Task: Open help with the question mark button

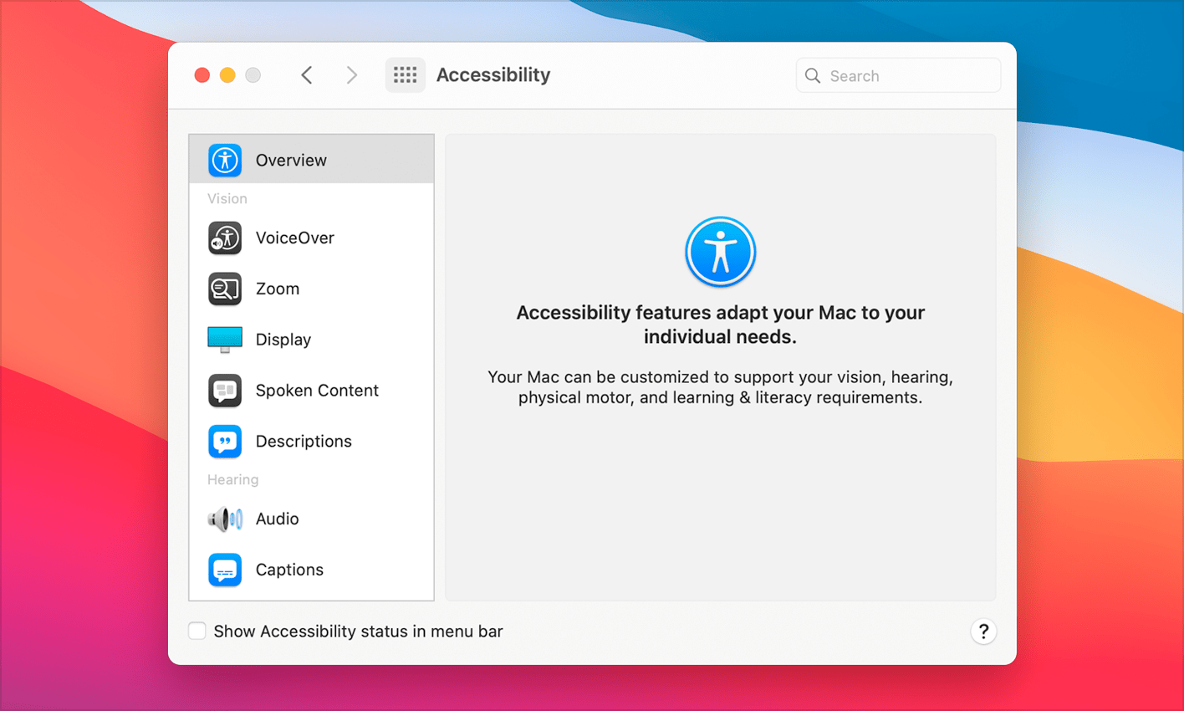Action: click(x=983, y=632)
